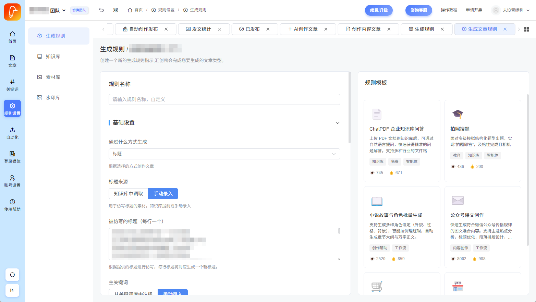536x302 pixels.
Task: Open the 文章 articles sidebar icon
Action: [12, 61]
